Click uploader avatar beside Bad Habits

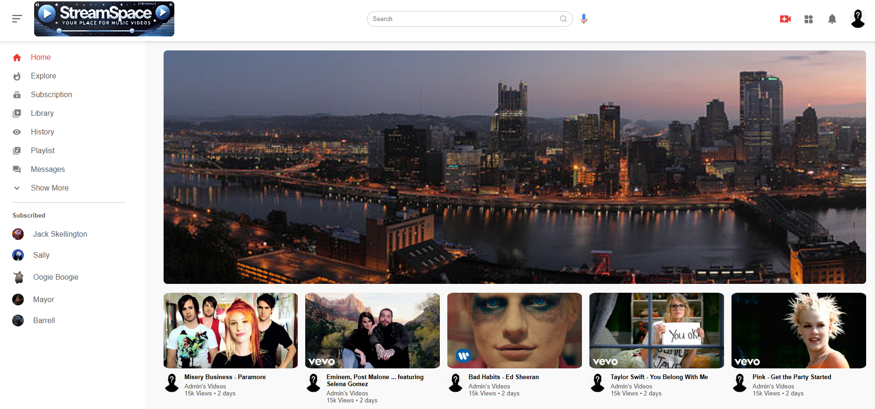[456, 383]
